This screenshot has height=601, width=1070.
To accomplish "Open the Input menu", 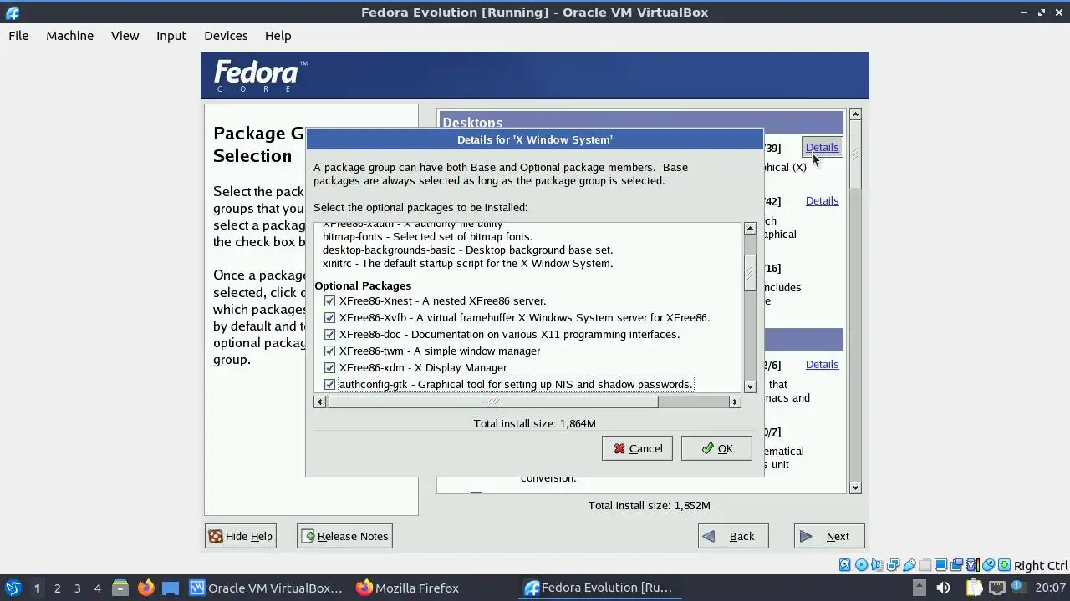I will click(x=171, y=36).
